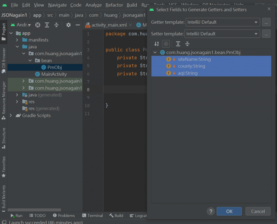Open help with the question mark button
This screenshot has width=277, height=224.
pyautogui.click(x=211, y=211)
